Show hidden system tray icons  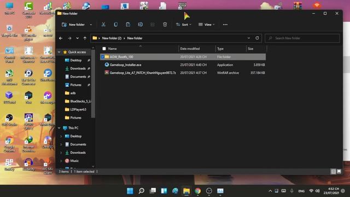[270, 191]
